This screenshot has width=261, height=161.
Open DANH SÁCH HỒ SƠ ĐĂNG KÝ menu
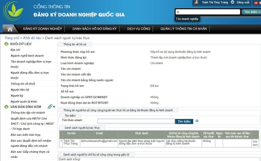tap(94, 29)
